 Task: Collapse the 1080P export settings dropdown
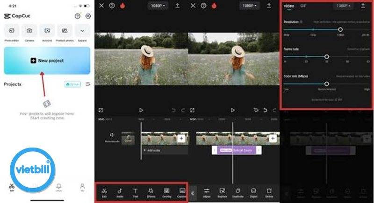[343, 6]
